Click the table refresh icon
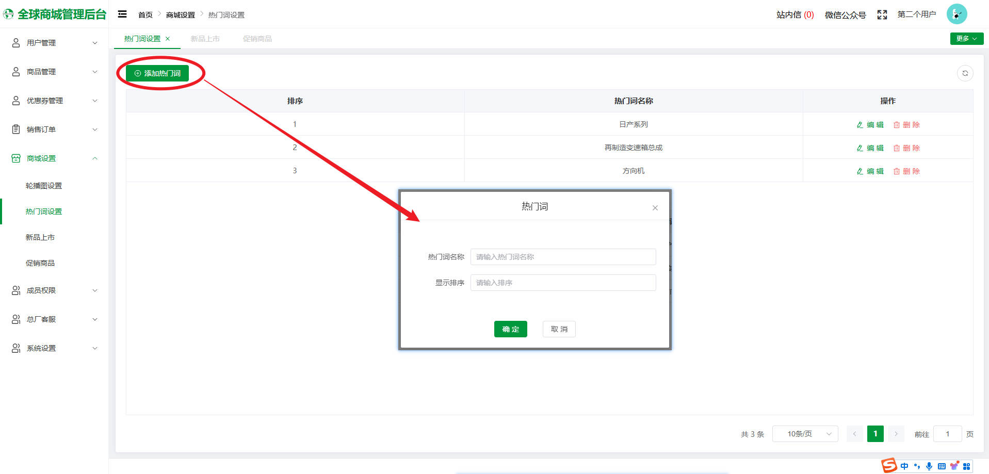Image resolution: width=989 pixels, height=474 pixels. 965,73
